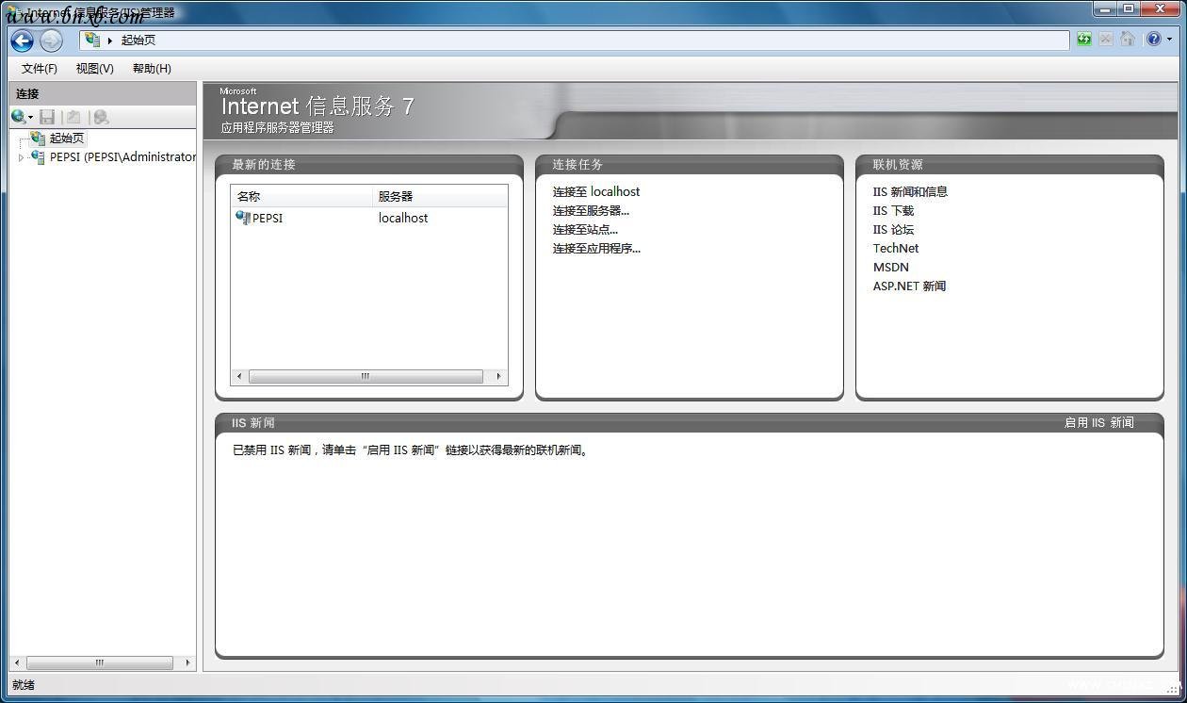Enable IIS news via 启用 IIS 新闻
The height and width of the screenshot is (703, 1187).
(x=1098, y=422)
